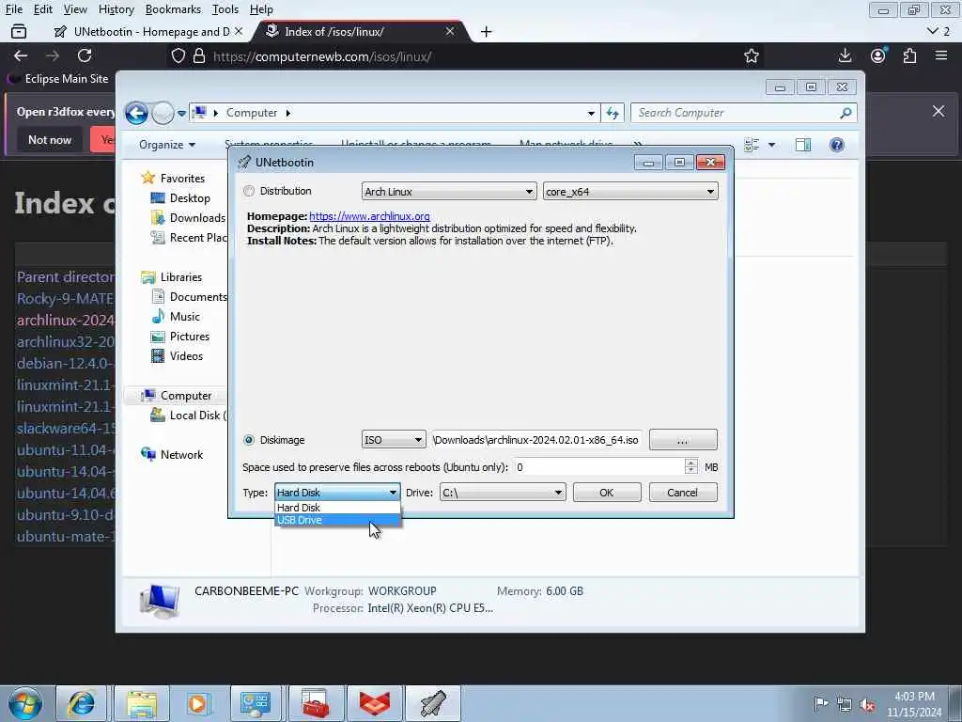Select the Distribution radio button
The image size is (962, 722).
coord(248,191)
